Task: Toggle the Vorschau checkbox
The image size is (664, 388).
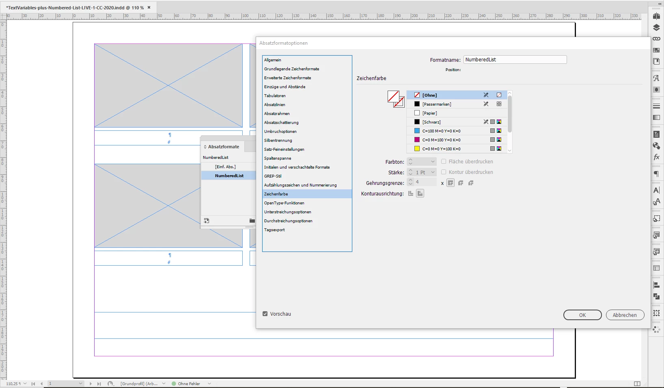Action: coord(265,314)
